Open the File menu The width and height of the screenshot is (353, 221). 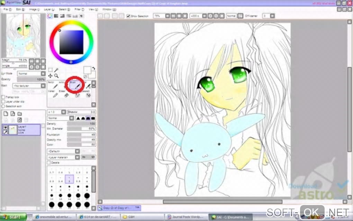7,9
